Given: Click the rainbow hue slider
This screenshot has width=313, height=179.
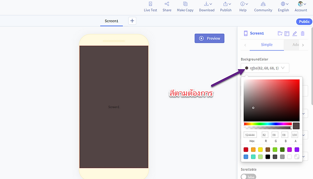Looking at the screenshot, I should 268,124.
